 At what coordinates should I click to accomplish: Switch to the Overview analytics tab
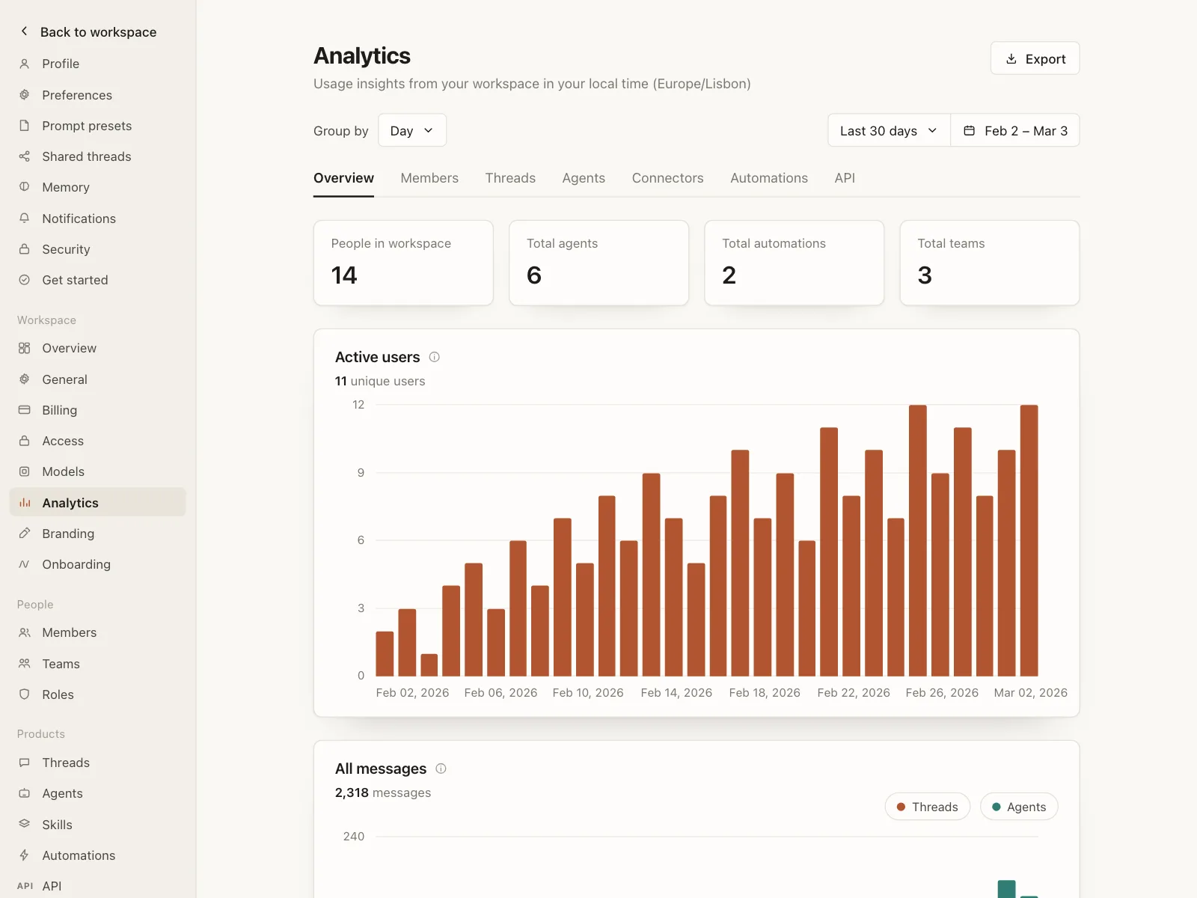pyautogui.click(x=343, y=178)
